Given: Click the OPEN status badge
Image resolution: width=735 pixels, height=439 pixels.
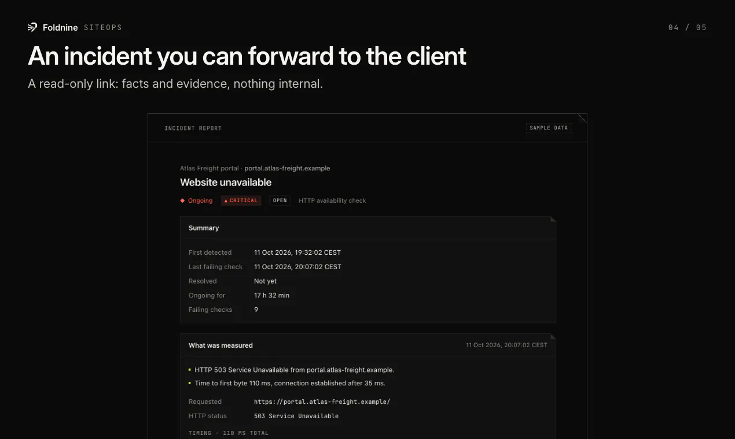Looking at the screenshot, I should coord(280,200).
